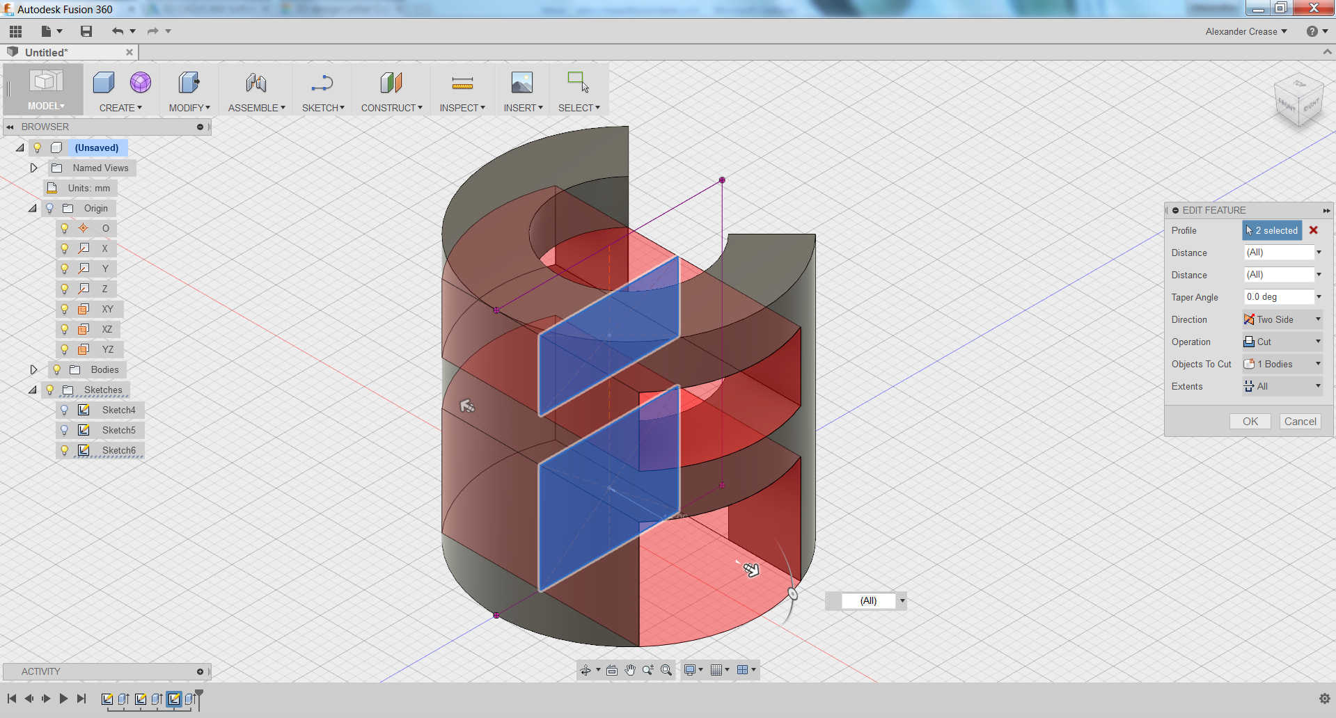The width and height of the screenshot is (1336, 718).
Task: Jump to timeline beginning
Action: point(12,699)
